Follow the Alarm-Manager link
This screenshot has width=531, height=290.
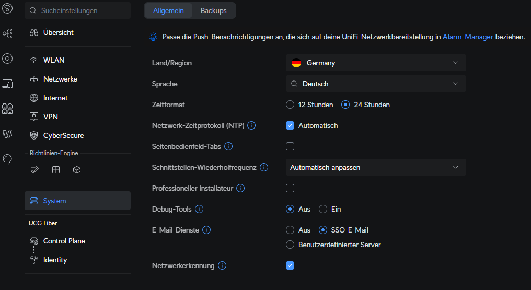(467, 37)
